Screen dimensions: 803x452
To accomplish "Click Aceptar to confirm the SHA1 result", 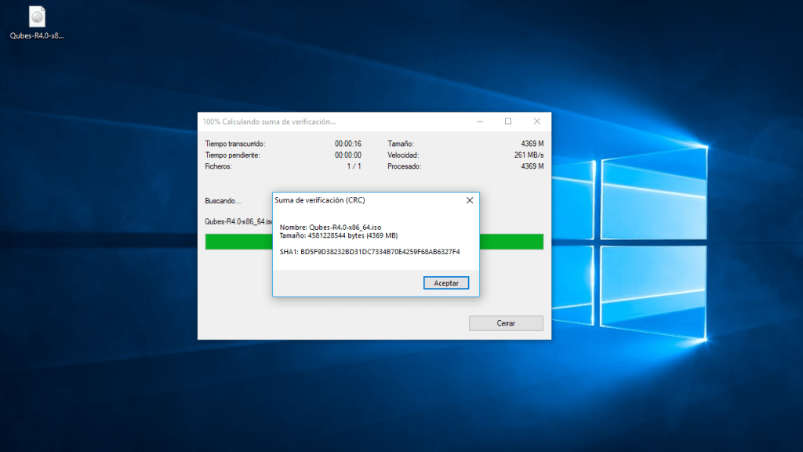I will 445,282.
